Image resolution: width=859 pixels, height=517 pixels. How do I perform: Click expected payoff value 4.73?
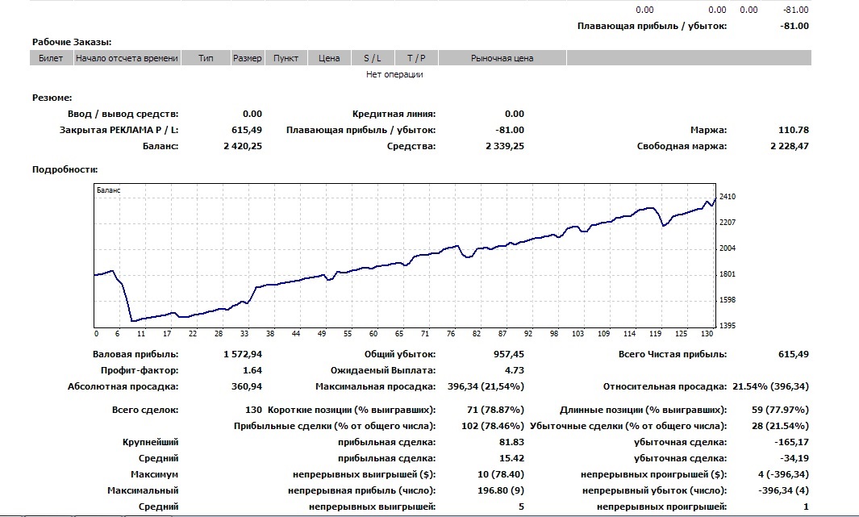515,371
